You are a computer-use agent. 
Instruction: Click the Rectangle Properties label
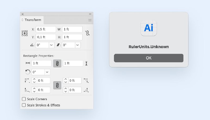click(x=39, y=56)
